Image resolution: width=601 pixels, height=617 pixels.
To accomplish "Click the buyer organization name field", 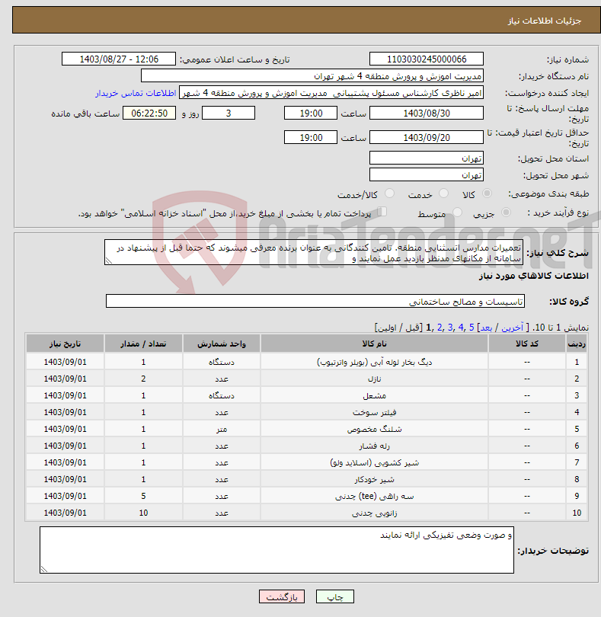I will pyautogui.click(x=312, y=76).
